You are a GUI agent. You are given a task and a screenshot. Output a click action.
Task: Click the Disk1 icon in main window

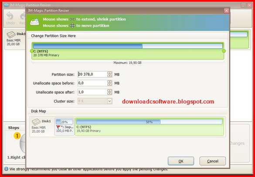(x=11, y=35)
